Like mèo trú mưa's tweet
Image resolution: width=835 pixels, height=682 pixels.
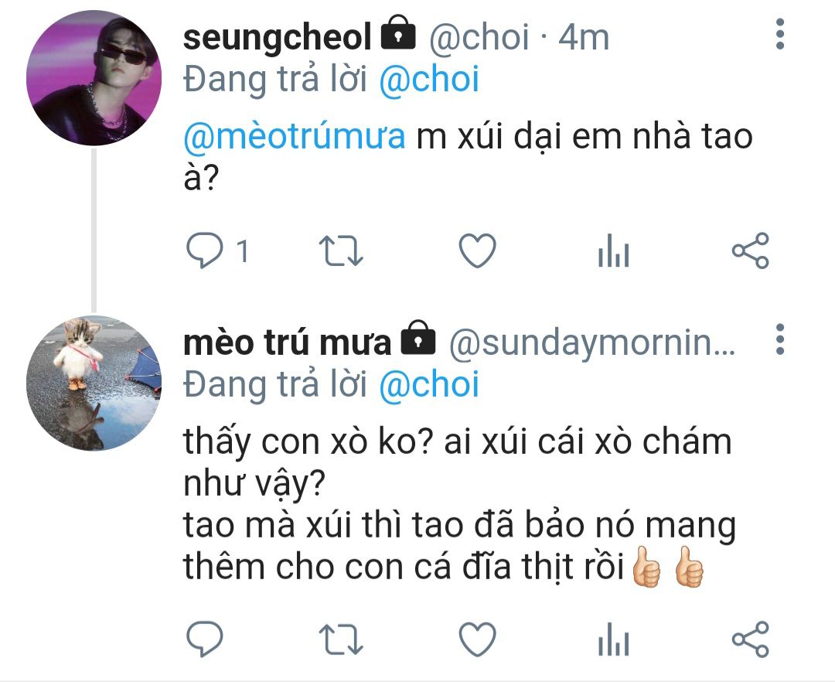pyautogui.click(x=478, y=639)
